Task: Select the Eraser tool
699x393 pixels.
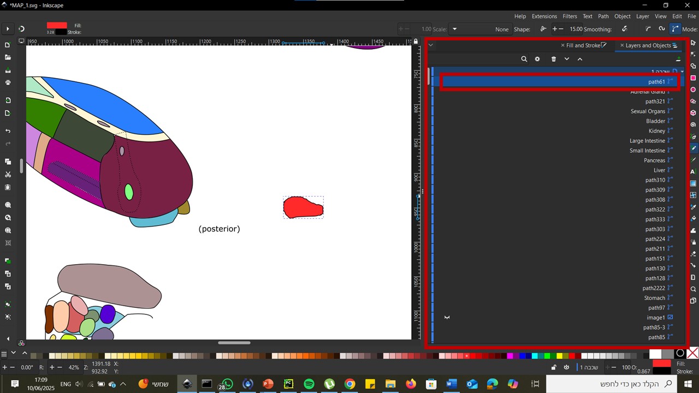Action: click(x=693, y=254)
